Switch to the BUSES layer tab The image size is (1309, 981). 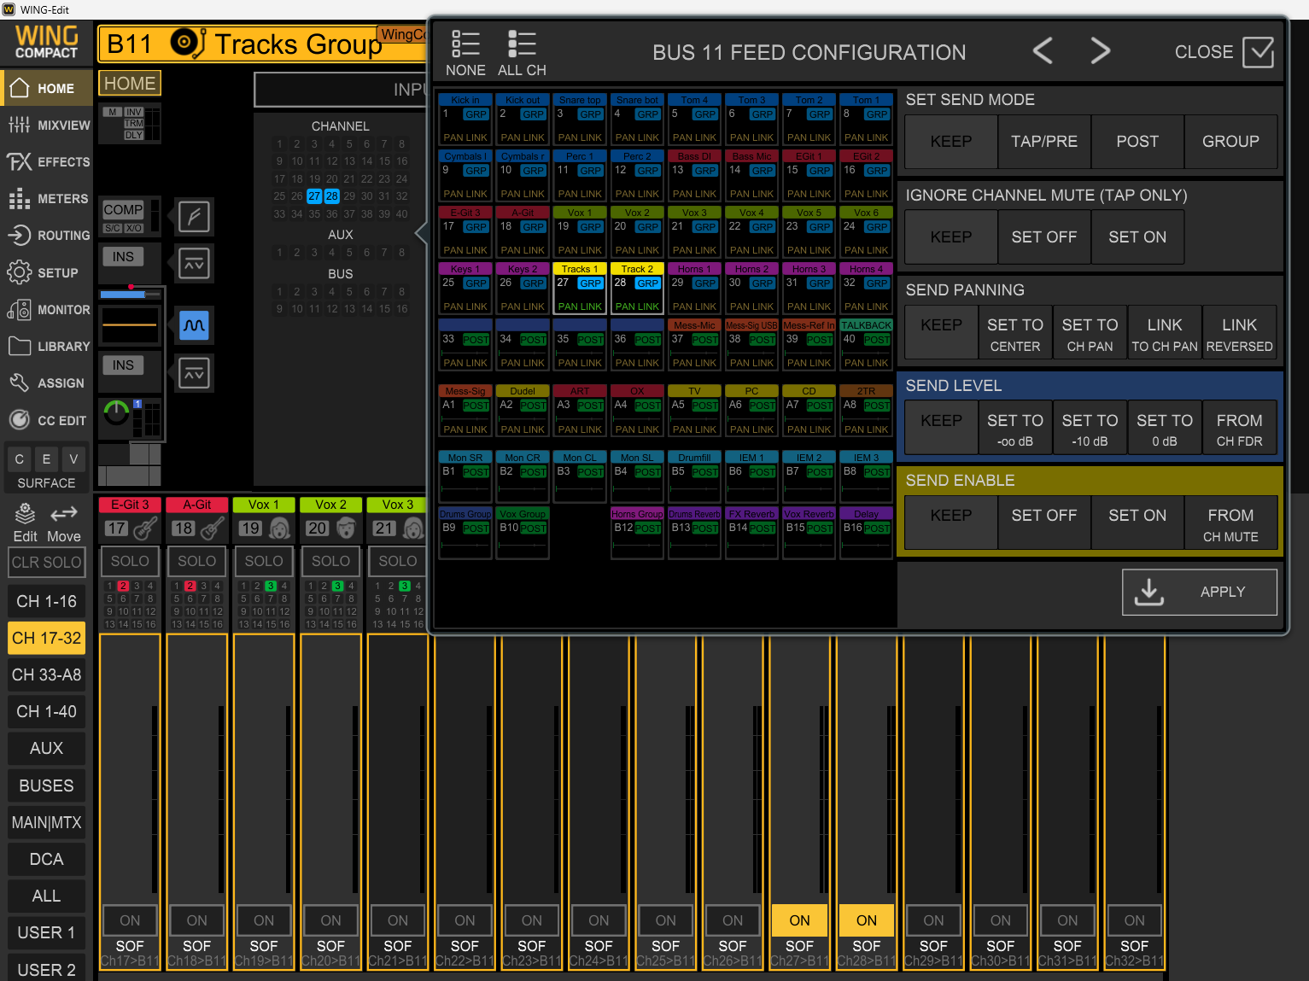(x=47, y=785)
